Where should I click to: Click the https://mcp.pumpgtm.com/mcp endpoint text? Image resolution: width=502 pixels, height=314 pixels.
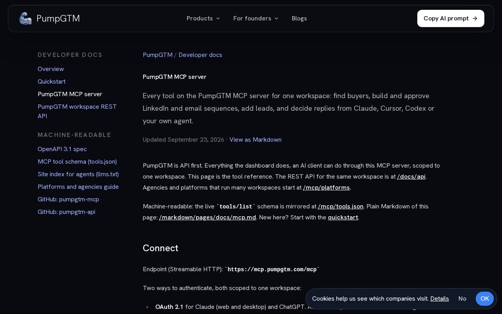pyautogui.click(x=272, y=270)
